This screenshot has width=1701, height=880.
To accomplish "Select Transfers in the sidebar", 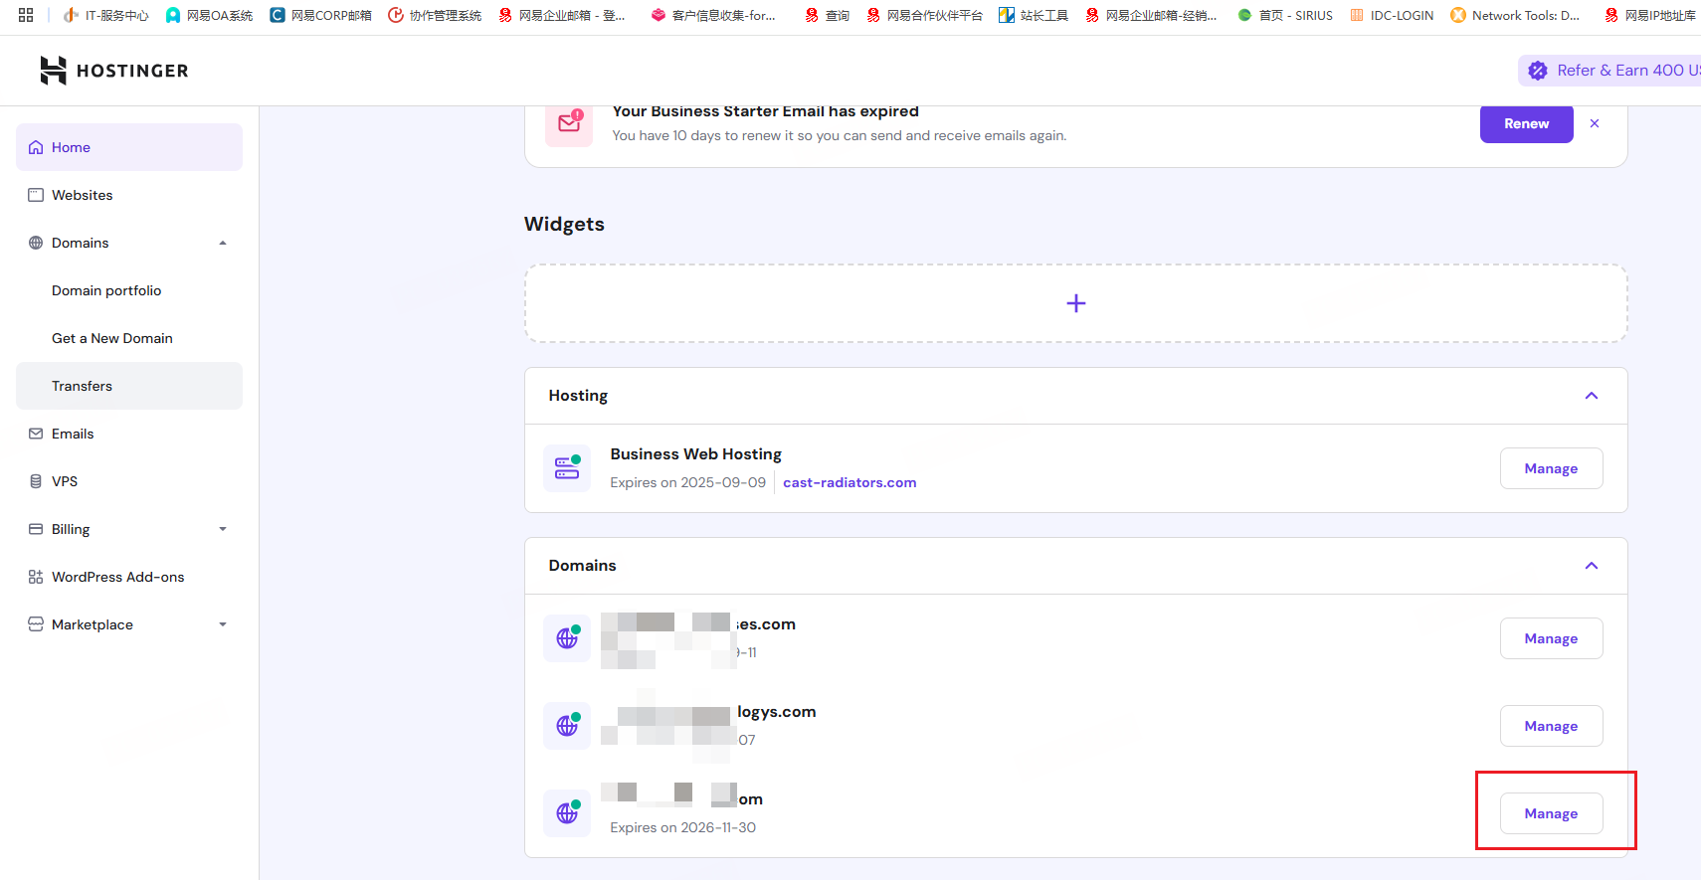I will tap(82, 386).
